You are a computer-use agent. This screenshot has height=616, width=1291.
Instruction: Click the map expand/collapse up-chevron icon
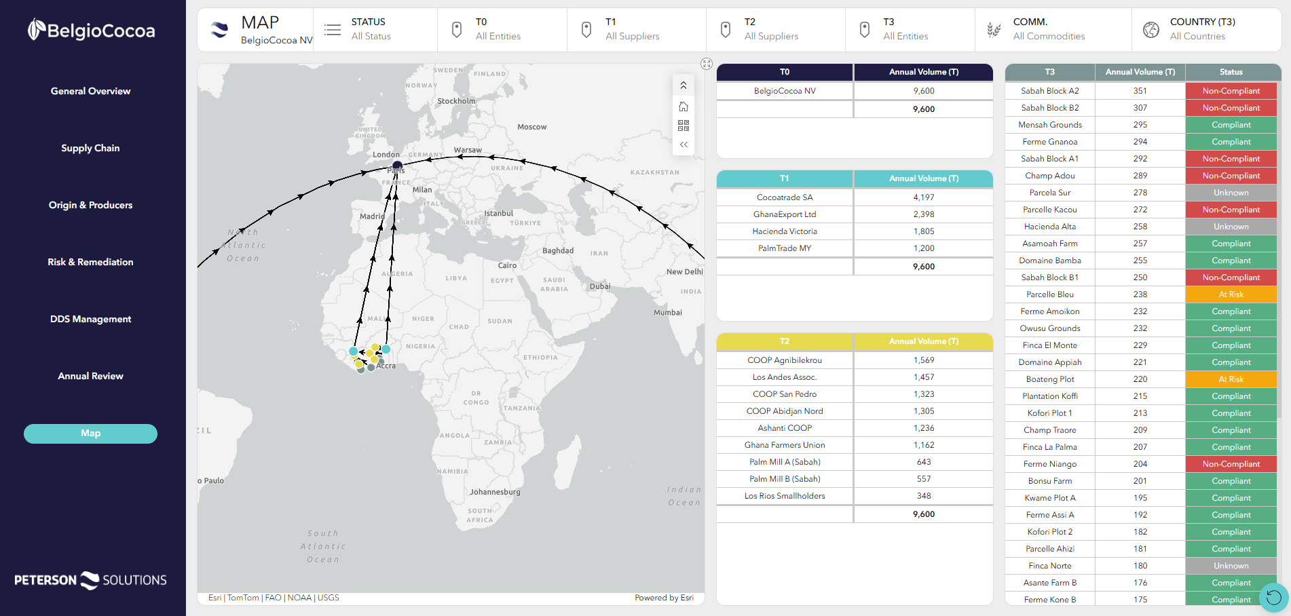(684, 85)
